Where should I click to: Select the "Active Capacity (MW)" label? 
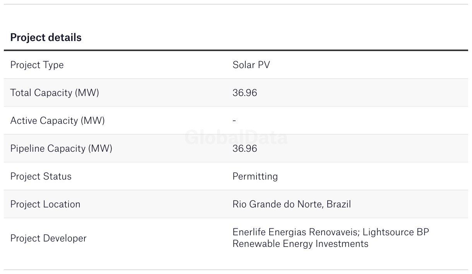57,121
